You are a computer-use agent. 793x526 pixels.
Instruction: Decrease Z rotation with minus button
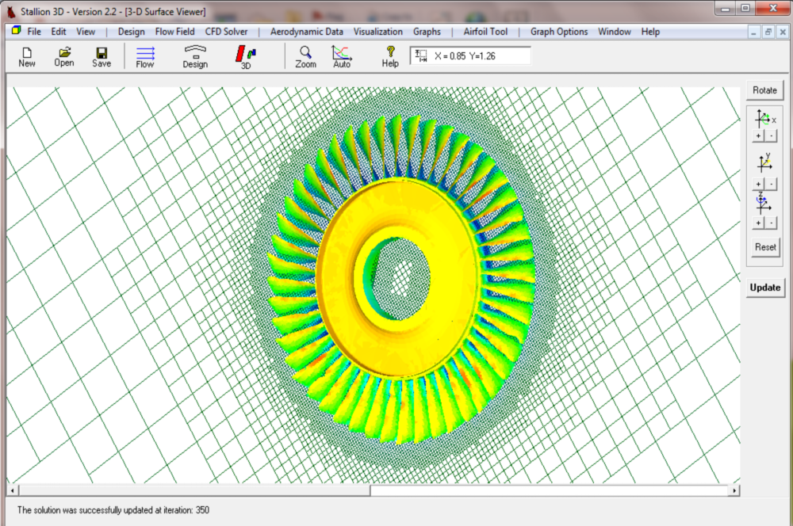[x=771, y=223]
